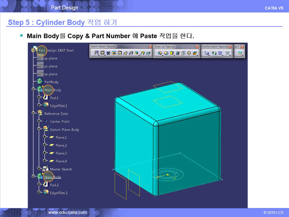This screenshot has width=289, height=217.
Task: Select the Edge Fillet tool in Dress-Up Features
Action: tap(160, 53)
